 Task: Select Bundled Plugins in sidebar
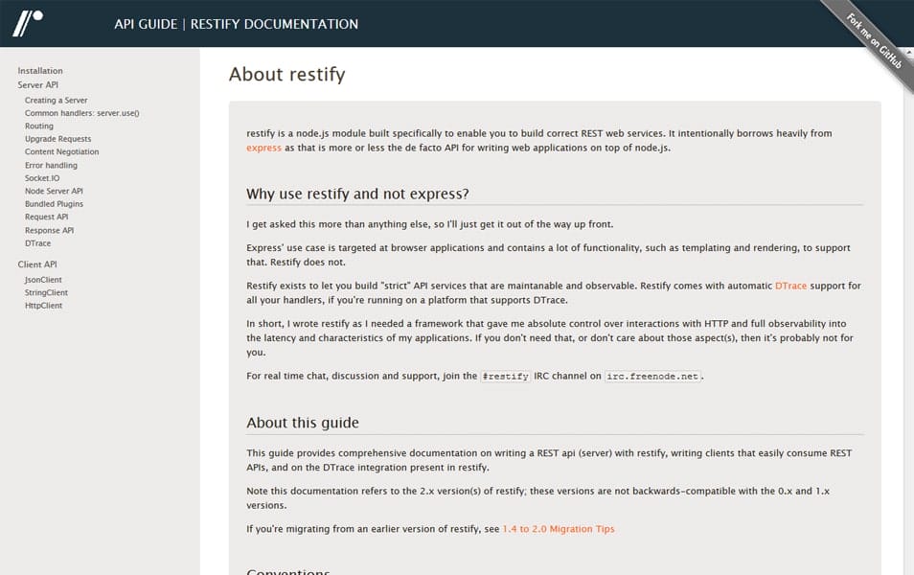[x=54, y=204]
